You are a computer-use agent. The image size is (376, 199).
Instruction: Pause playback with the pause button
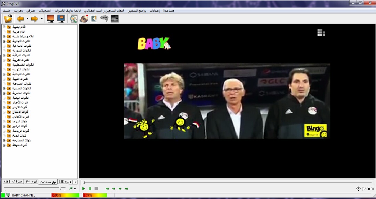pos(90,189)
